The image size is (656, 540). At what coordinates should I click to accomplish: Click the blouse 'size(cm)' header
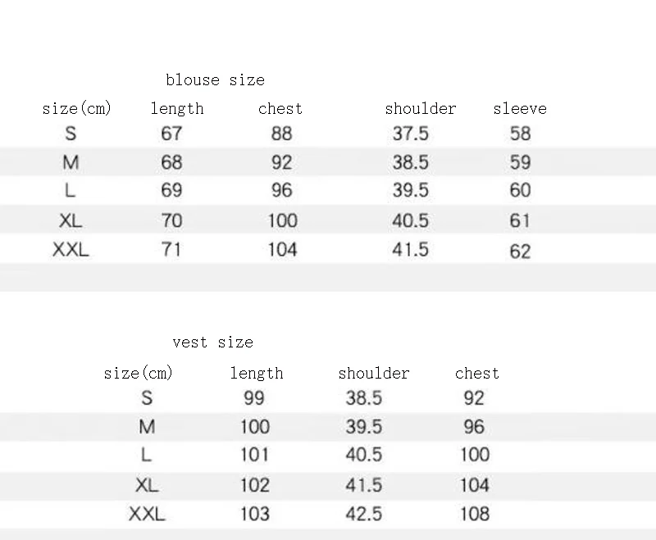pos(76,109)
